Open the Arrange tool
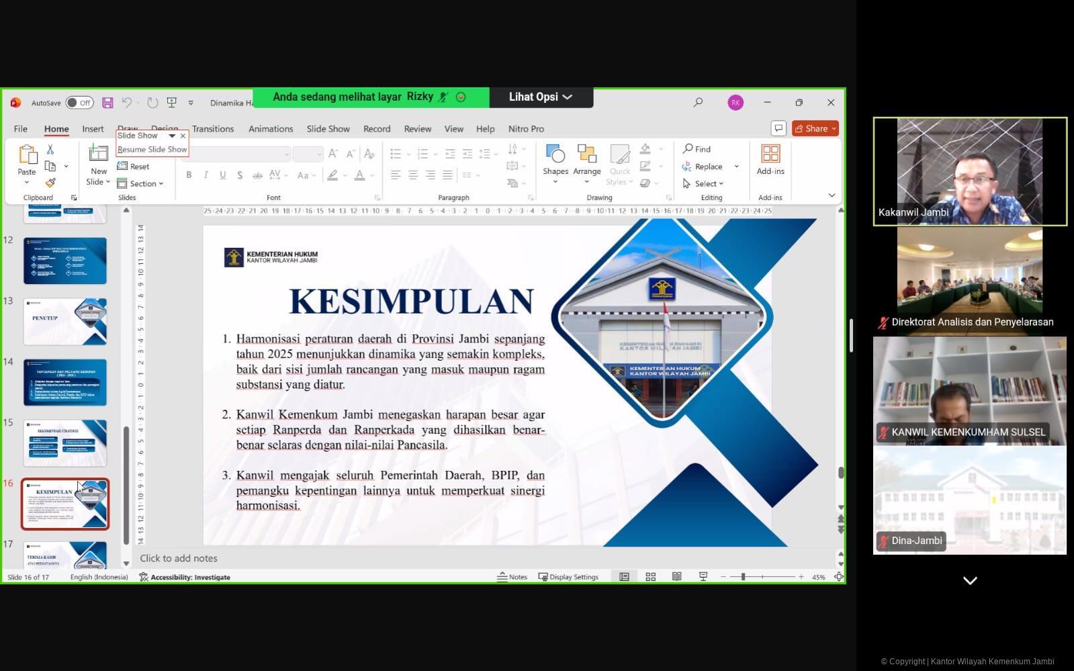Screen dimensions: 1074x671 tap(586, 155)
